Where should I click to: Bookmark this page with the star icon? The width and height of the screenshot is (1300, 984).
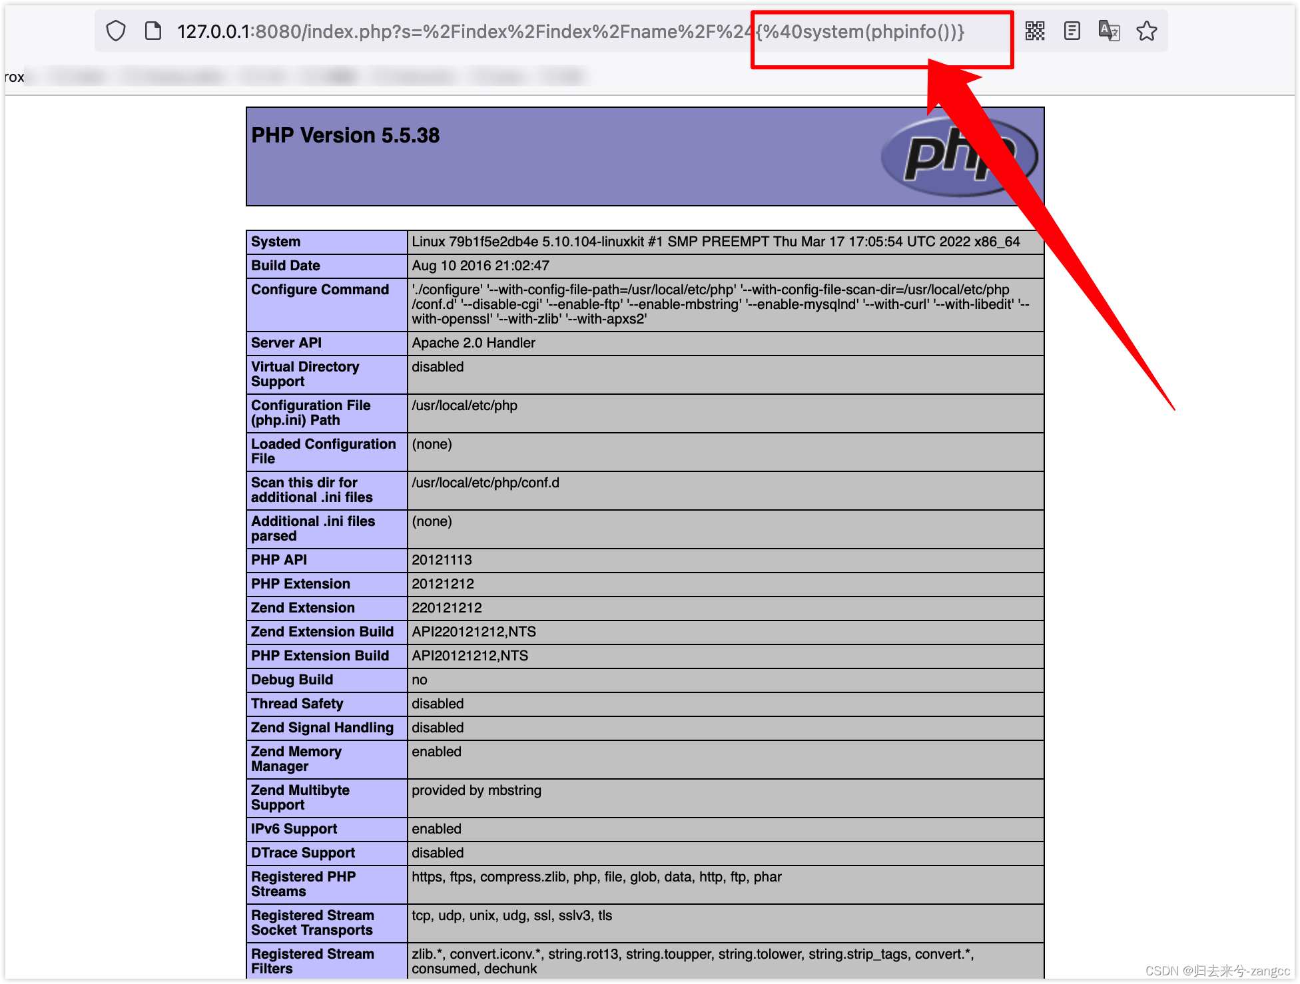(1147, 31)
